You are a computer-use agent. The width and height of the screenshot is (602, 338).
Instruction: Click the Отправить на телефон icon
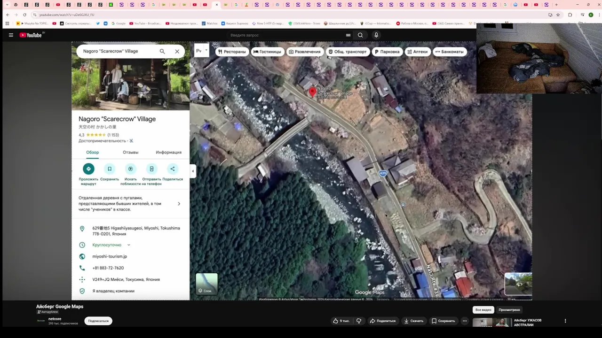[x=151, y=169]
